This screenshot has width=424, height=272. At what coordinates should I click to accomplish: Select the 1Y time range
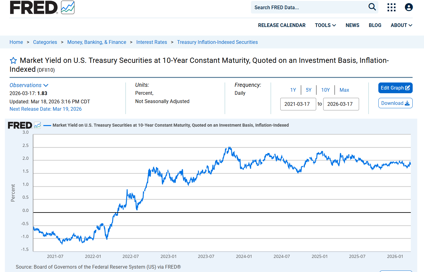293,90
